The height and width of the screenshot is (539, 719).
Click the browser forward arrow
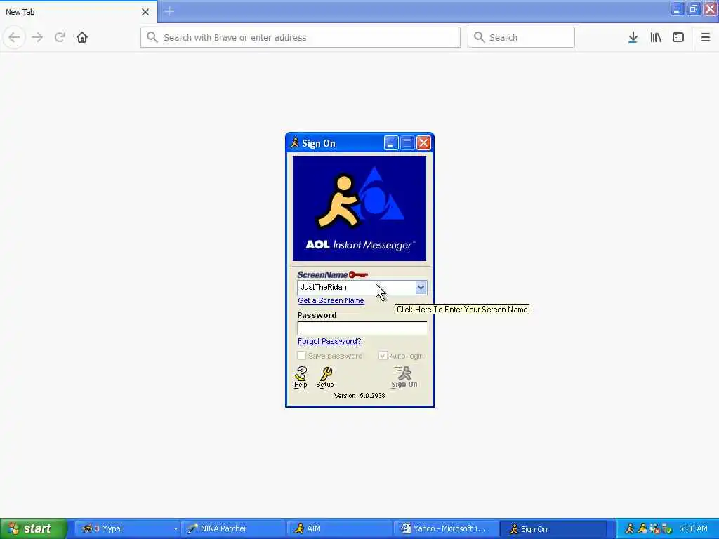(x=38, y=38)
